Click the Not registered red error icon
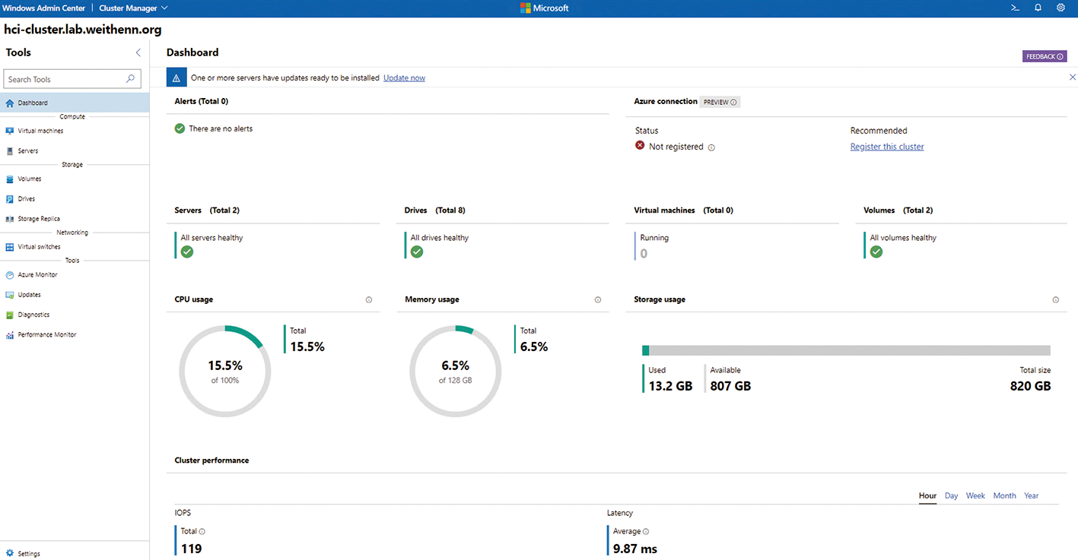Image resolution: width=1078 pixels, height=560 pixels. (x=640, y=146)
